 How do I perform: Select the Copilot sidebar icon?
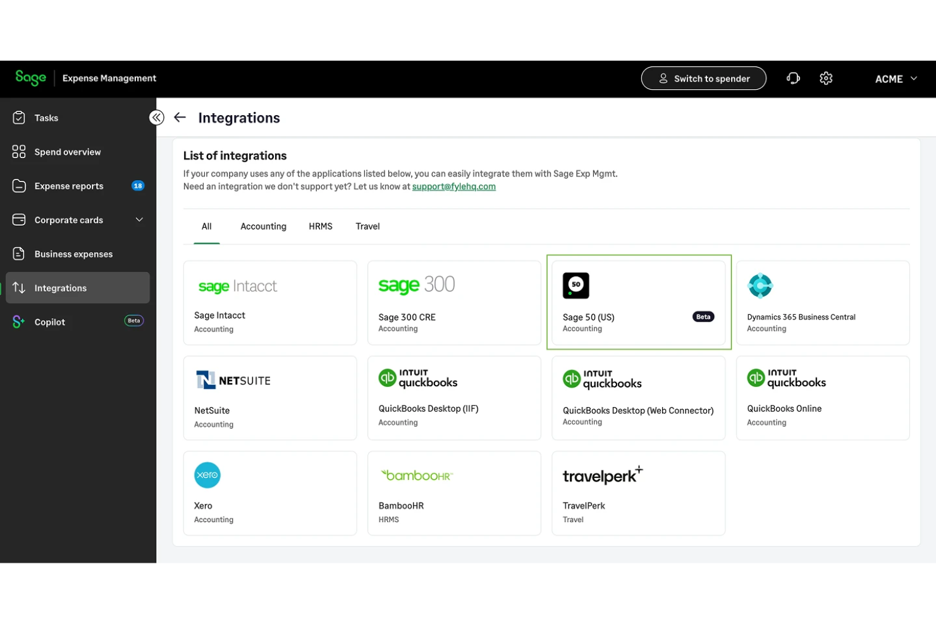click(18, 322)
